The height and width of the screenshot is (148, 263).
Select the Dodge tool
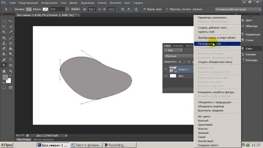[11, 54]
